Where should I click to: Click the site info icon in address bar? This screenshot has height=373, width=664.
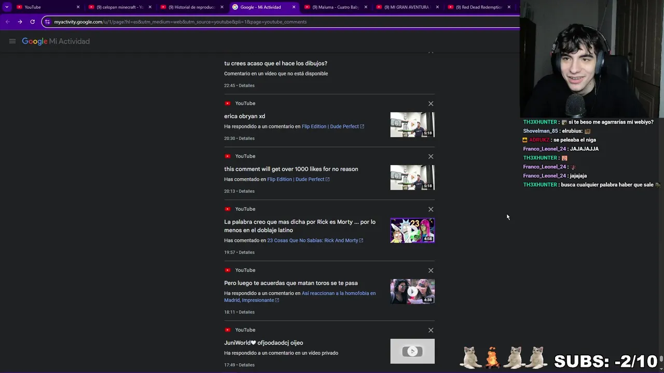pyautogui.click(x=48, y=22)
